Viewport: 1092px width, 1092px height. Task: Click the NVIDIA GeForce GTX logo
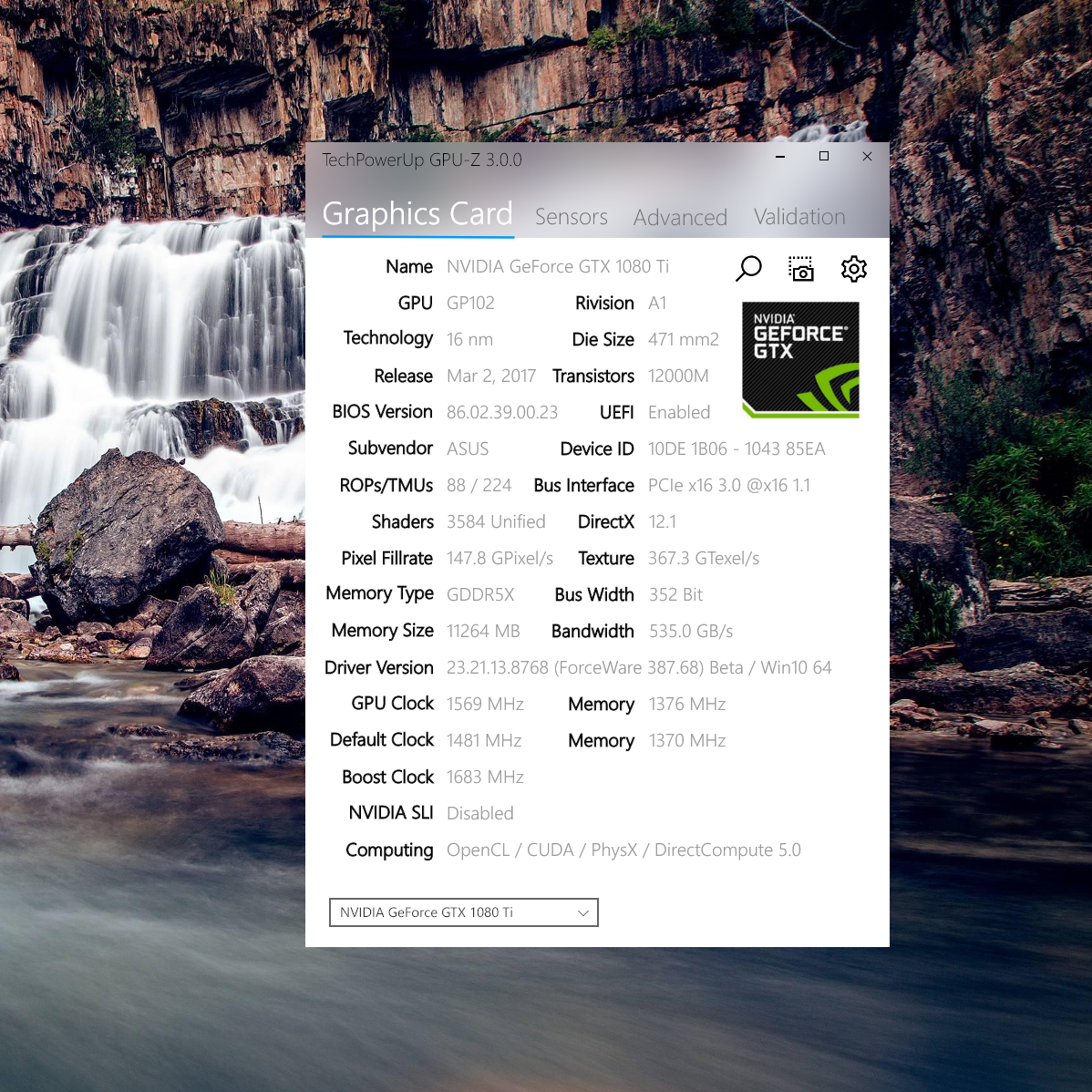click(x=800, y=360)
